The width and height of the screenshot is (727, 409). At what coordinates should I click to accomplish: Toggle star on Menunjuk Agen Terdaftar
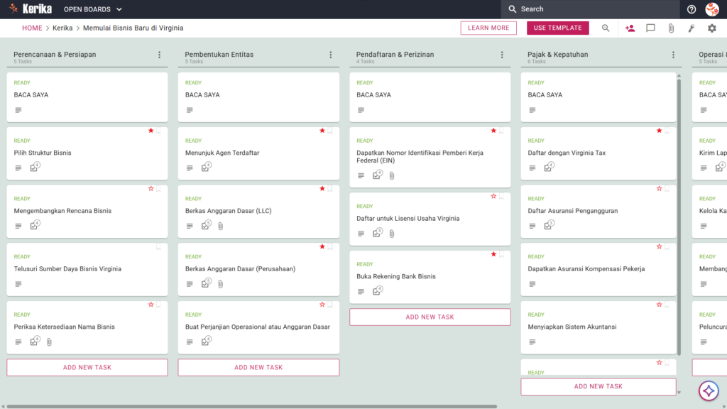[322, 131]
